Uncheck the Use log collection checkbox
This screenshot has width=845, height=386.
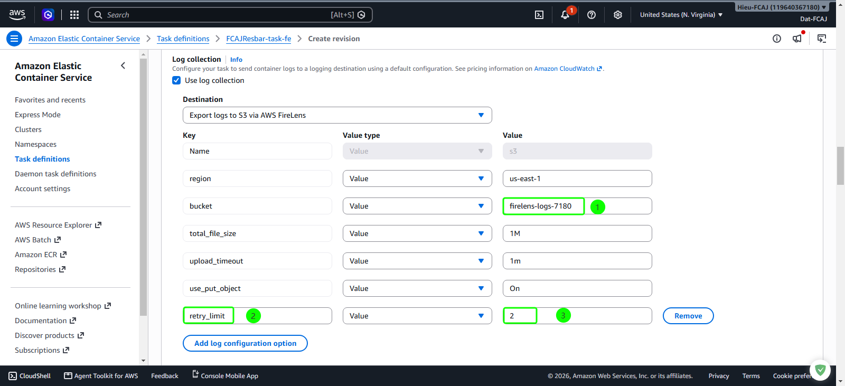click(x=176, y=80)
